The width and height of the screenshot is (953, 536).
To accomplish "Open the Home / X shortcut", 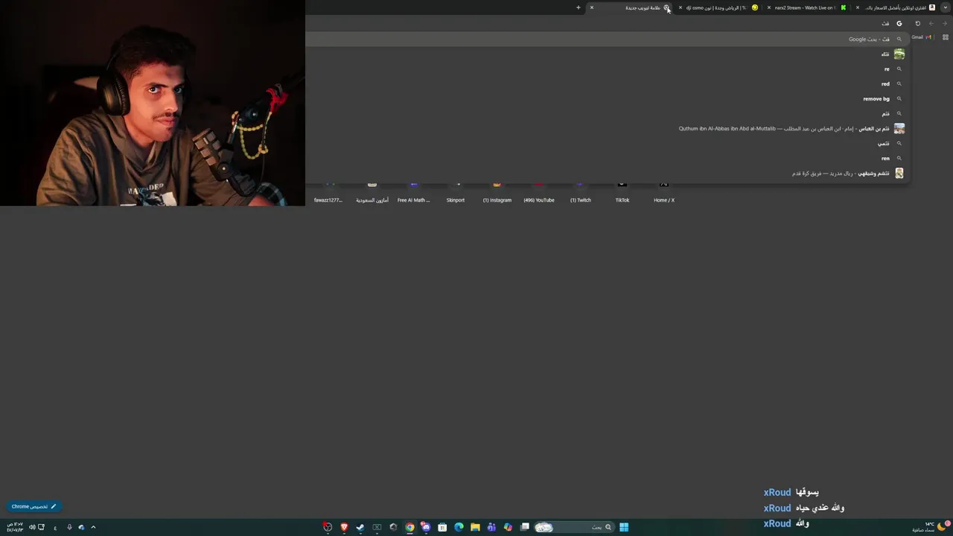I will [x=664, y=194].
